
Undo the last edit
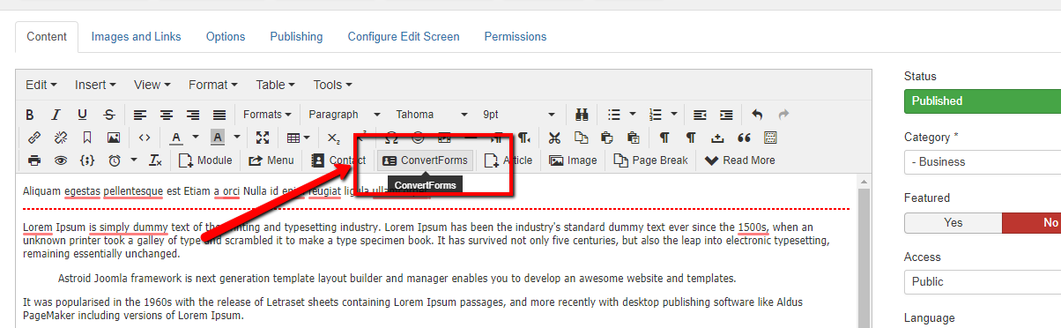click(x=758, y=115)
